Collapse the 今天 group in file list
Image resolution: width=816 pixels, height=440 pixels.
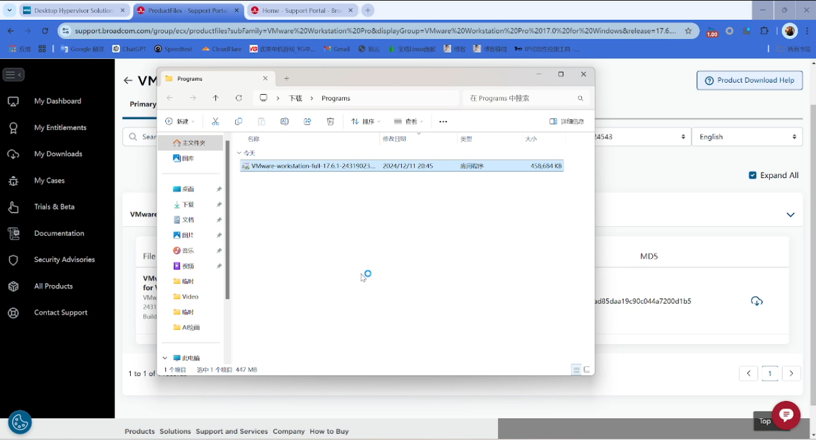coord(239,153)
